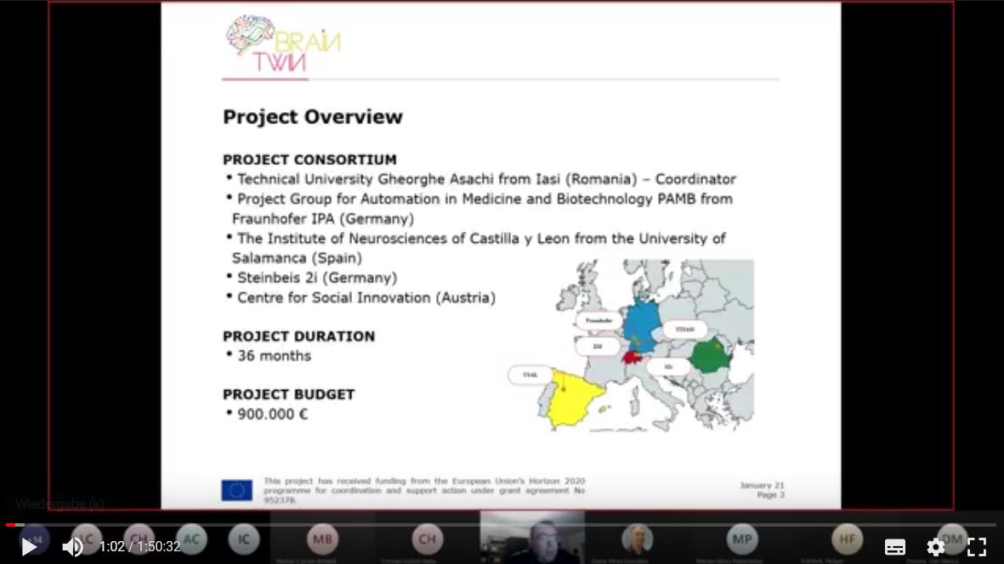Click the "Salamanca (Spain)" text line
Viewport: 1004px width, 564px height.
(297, 258)
